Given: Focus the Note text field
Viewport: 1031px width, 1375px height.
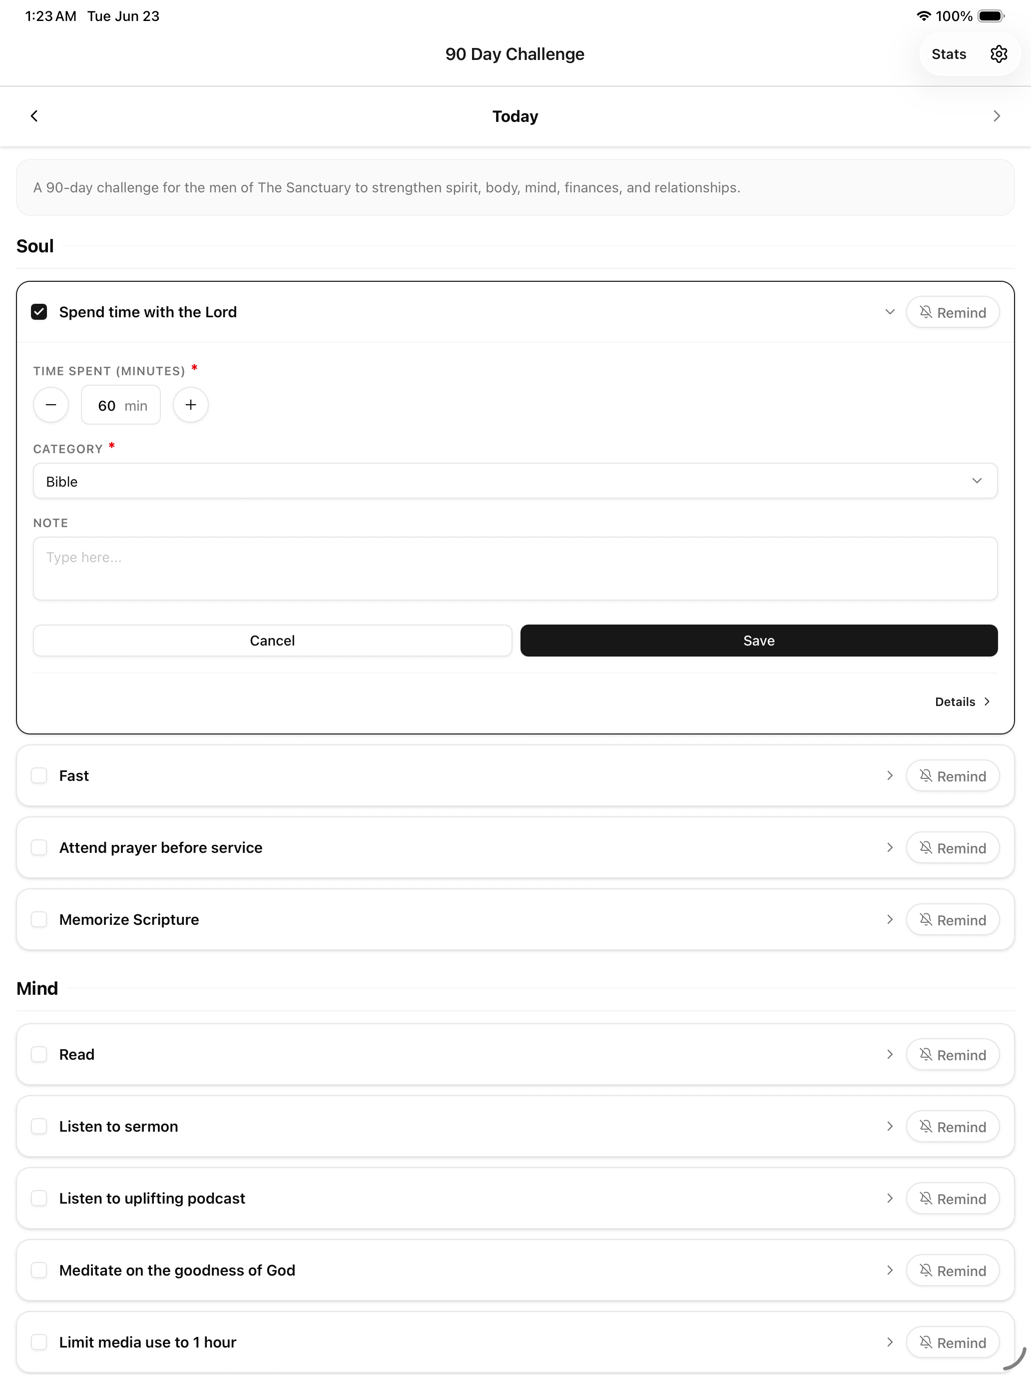Looking at the screenshot, I should point(515,569).
